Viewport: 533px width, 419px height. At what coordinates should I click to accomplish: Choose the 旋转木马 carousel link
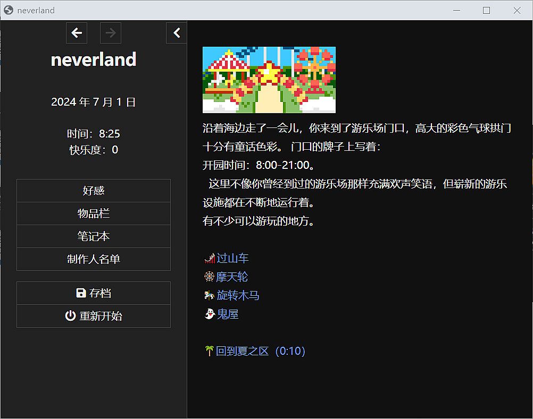(238, 295)
